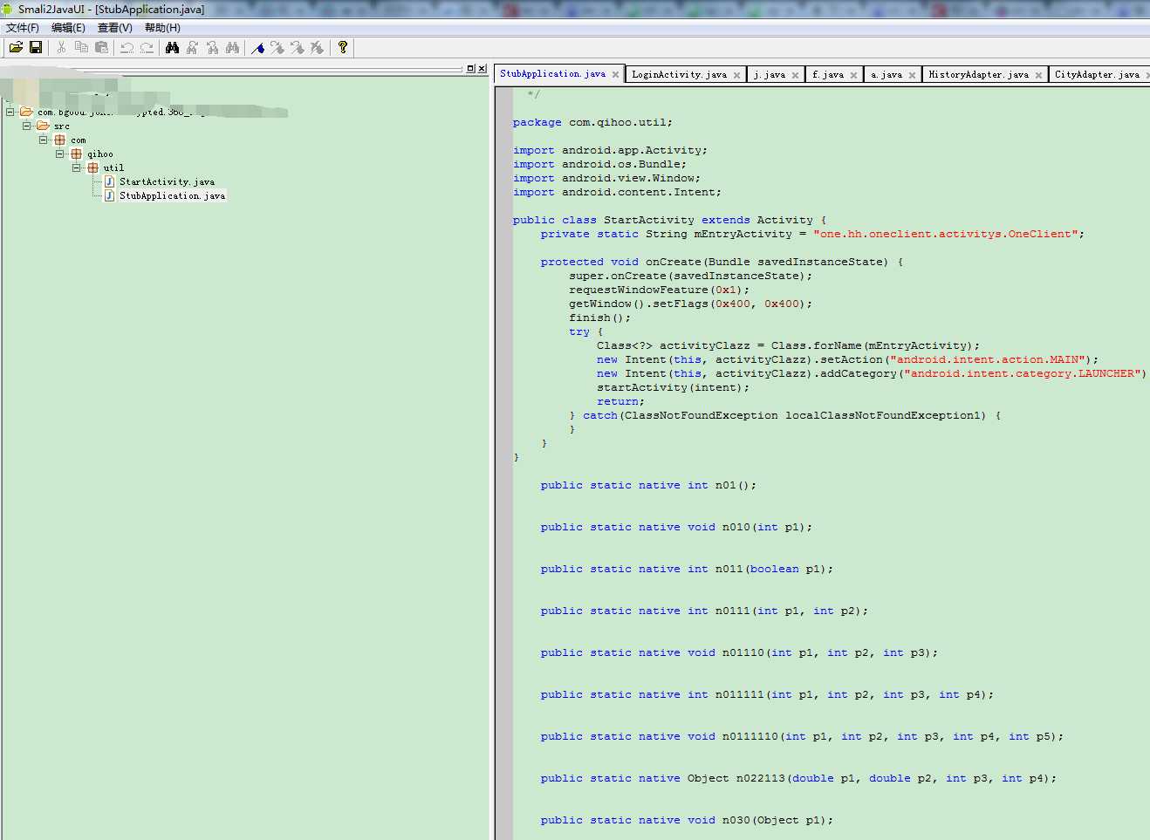Click the greyed Find Previous binoculars icon
Viewport: 1150px width, 840px height.
(212, 48)
